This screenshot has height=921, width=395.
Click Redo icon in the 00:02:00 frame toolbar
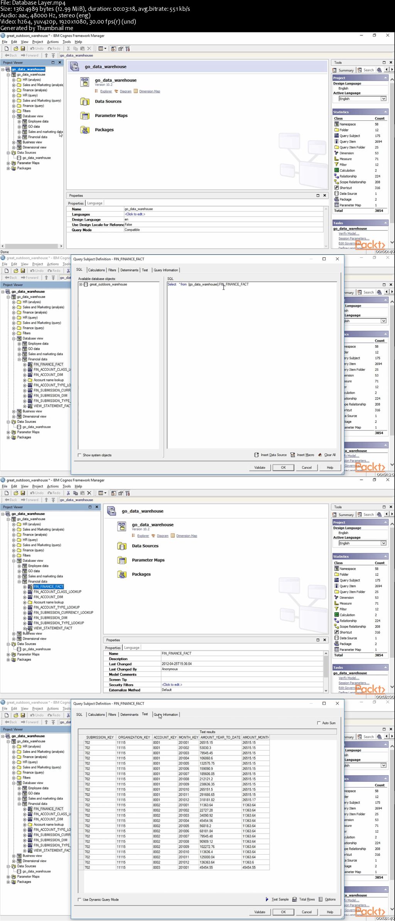[50, 493]
